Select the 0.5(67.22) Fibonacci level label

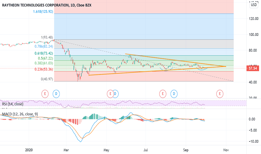coord(45,59)
